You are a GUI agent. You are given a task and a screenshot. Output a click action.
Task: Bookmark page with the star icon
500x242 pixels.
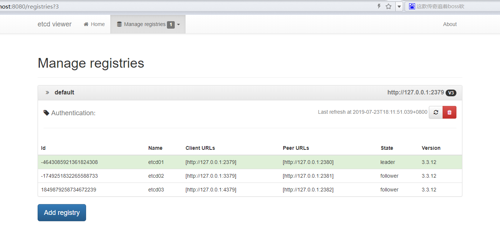389,6
